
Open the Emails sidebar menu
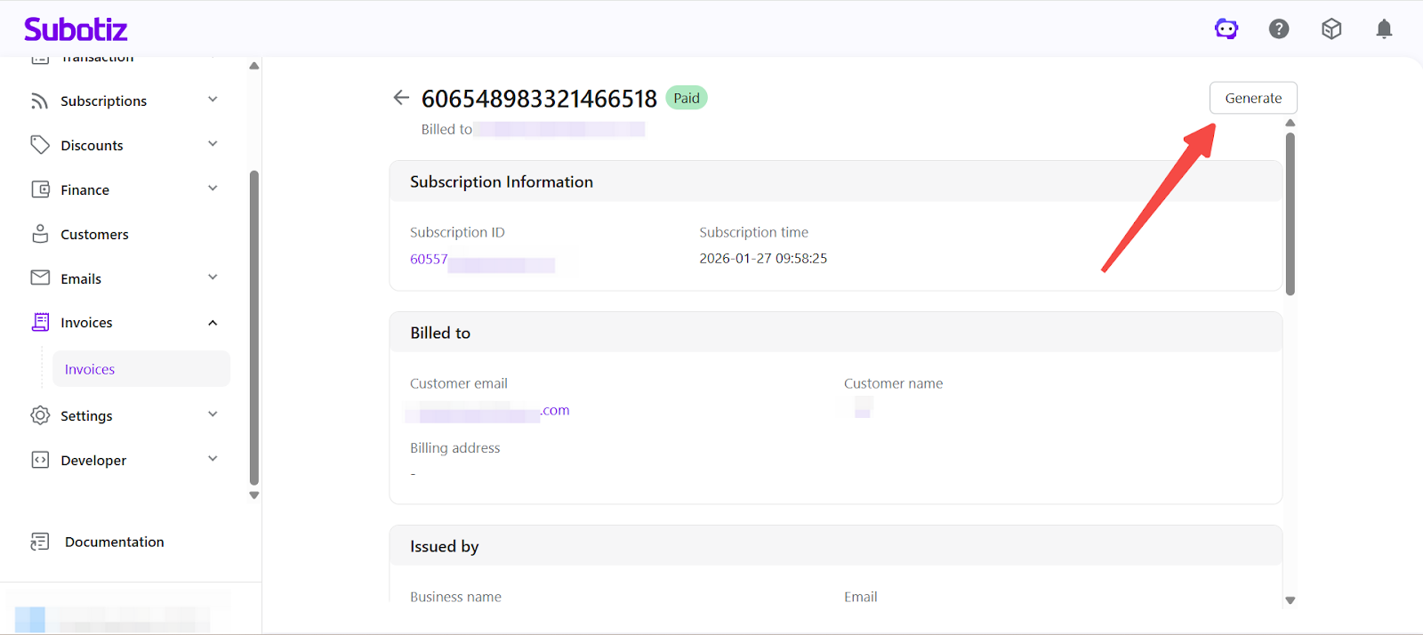[x=81, y=278]
